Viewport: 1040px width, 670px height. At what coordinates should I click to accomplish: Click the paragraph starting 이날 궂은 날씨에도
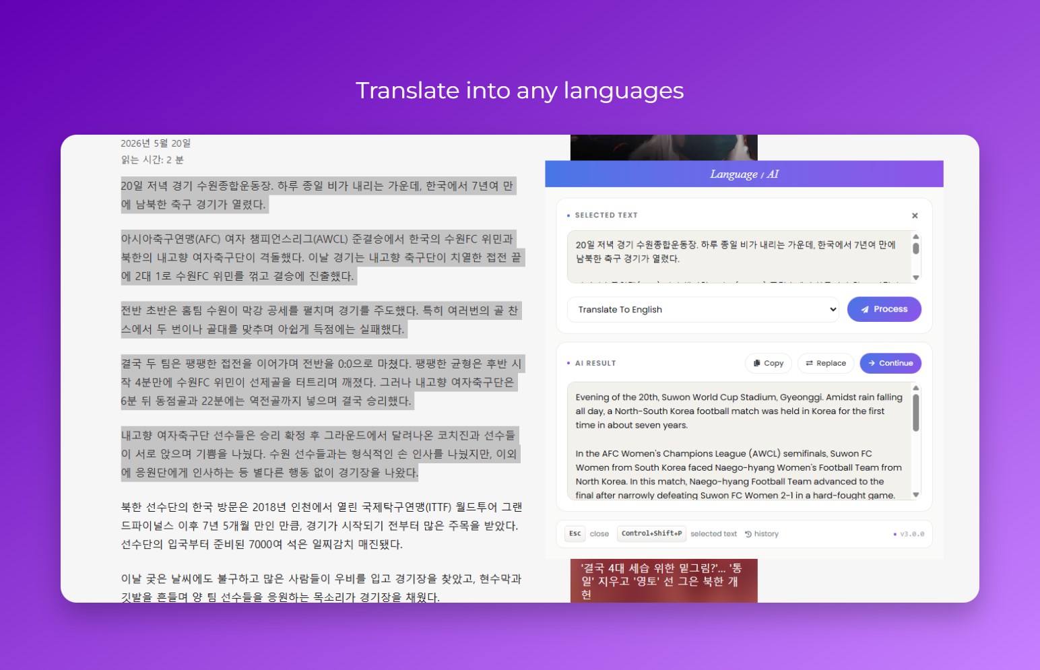(x=321, y=588)
